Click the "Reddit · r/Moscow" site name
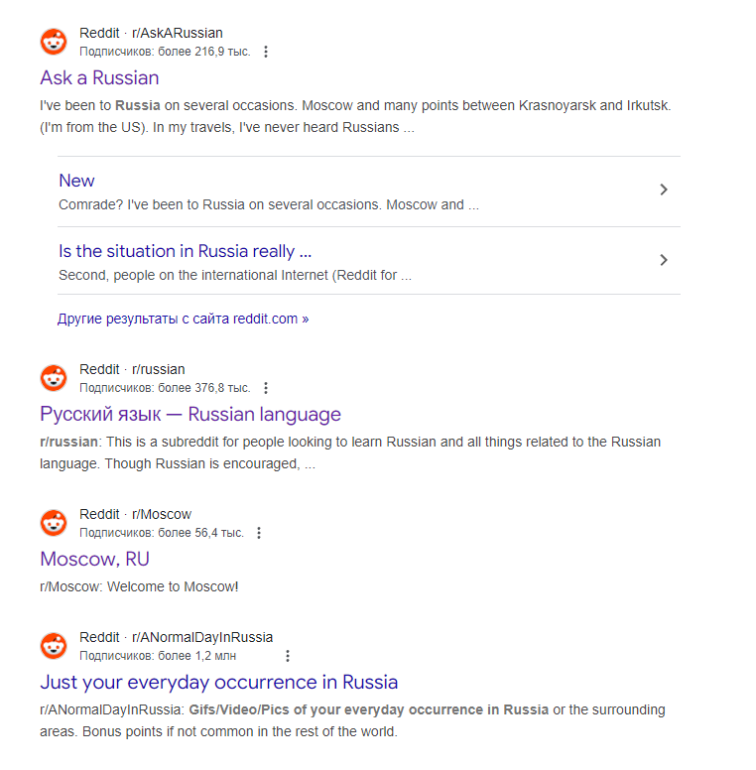The height and width of the screenshot is (770, 756). click(x=135, y=514)
